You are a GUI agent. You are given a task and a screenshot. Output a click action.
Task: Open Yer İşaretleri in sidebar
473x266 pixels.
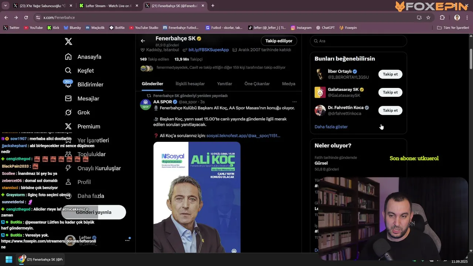tap(87, 140)
